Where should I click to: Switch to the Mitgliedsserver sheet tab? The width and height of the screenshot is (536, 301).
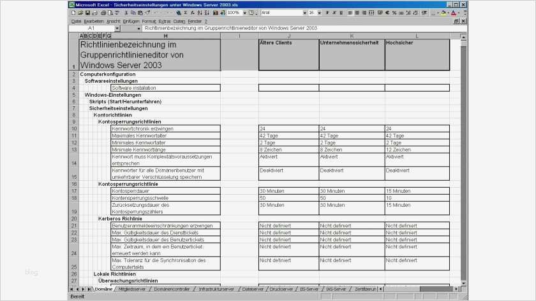(132, 289)
